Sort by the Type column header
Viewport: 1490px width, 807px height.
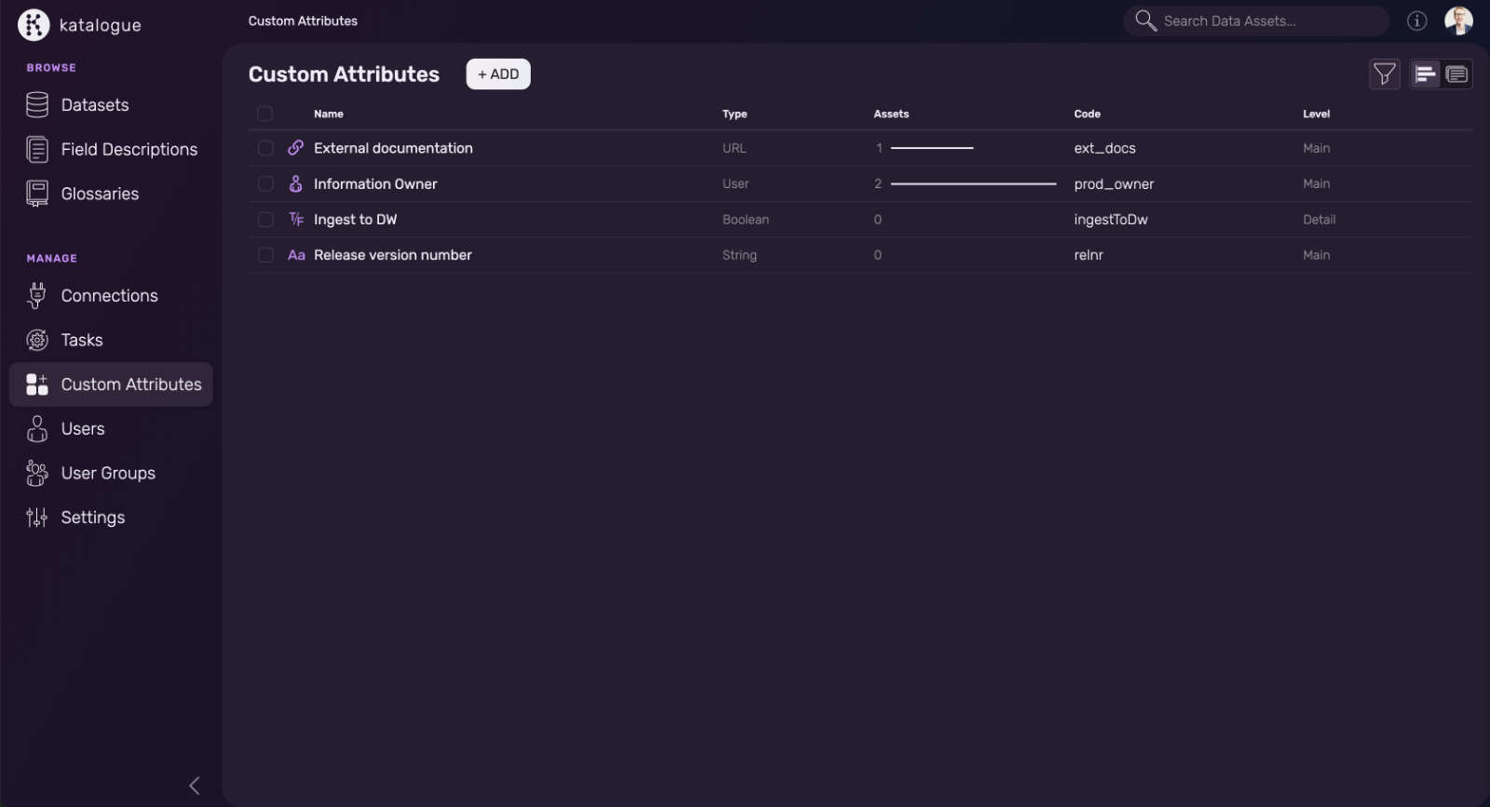[735, 114]
